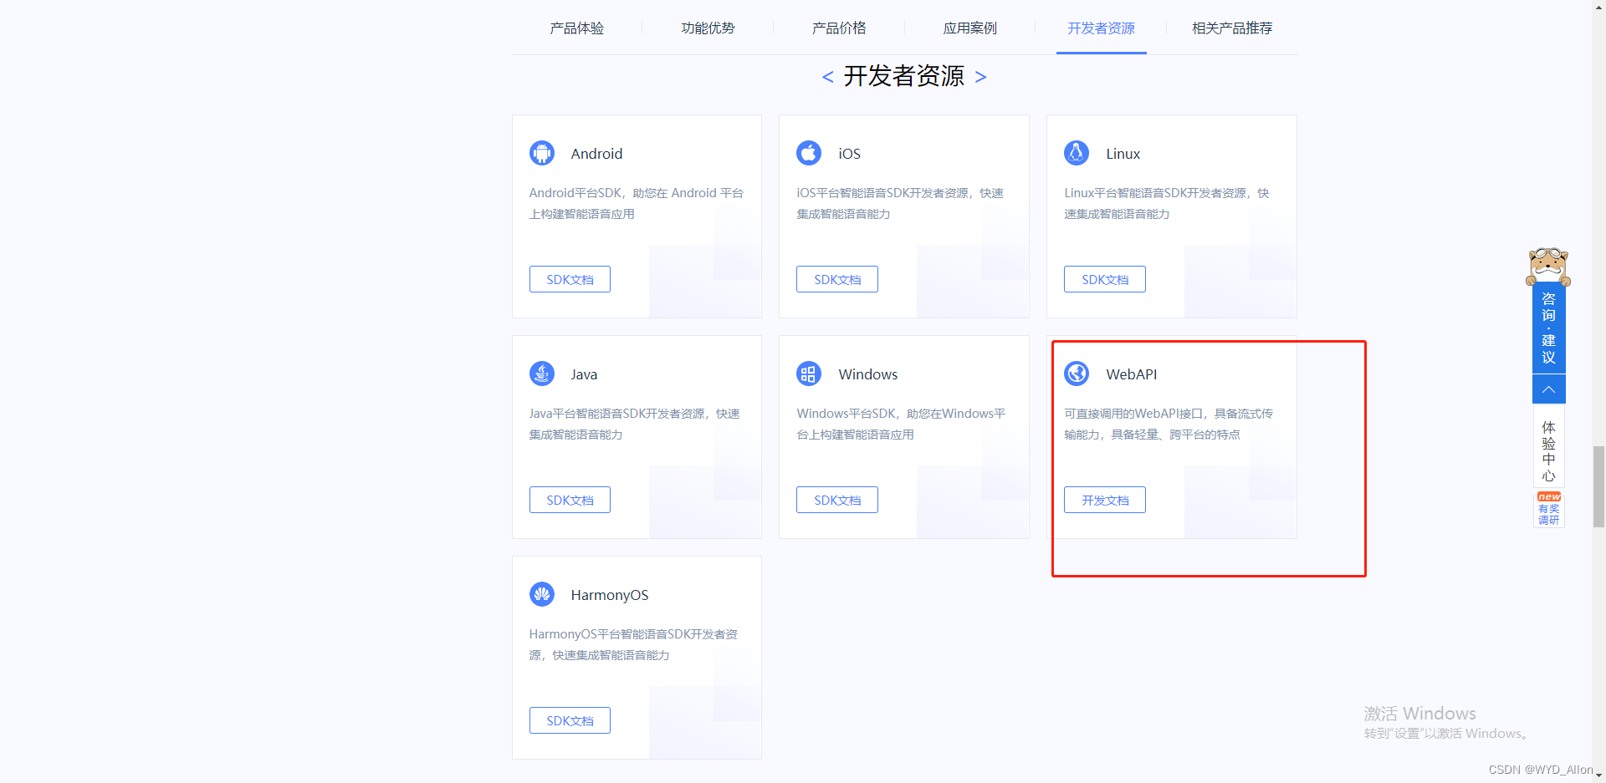The image size is (1606, 783).
Task: Click the mascot avatar above 咨询·建议
Action: 1548,267
